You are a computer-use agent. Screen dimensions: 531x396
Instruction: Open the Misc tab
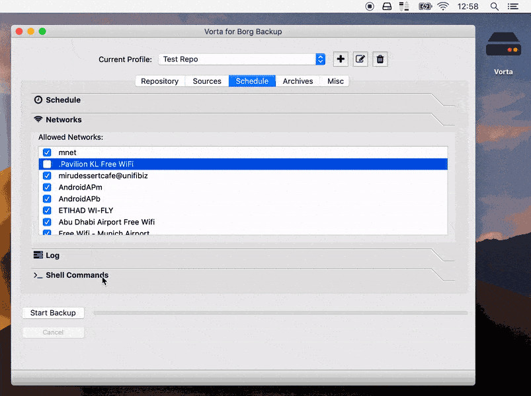pyautogui.click(x=335, y=81)
